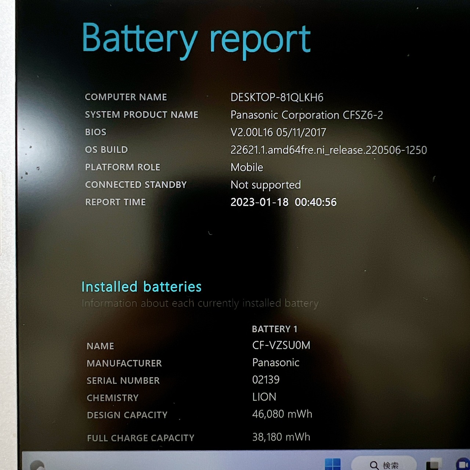The image size is (470, 470).
Task: Select the 'Not supported' value
Action: click(265, 185)
